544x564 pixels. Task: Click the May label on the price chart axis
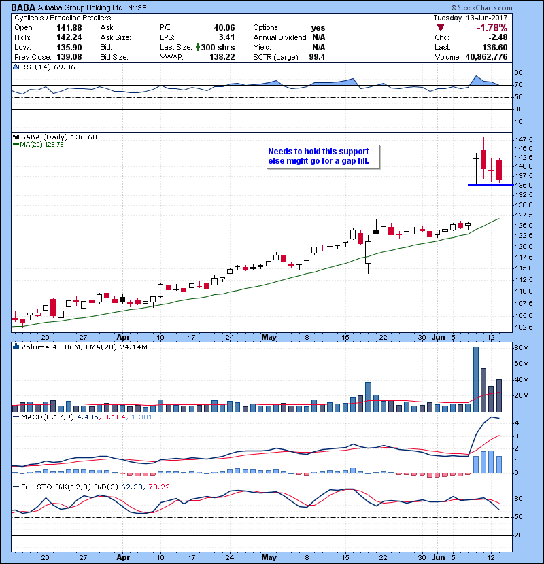coord(269,338)
